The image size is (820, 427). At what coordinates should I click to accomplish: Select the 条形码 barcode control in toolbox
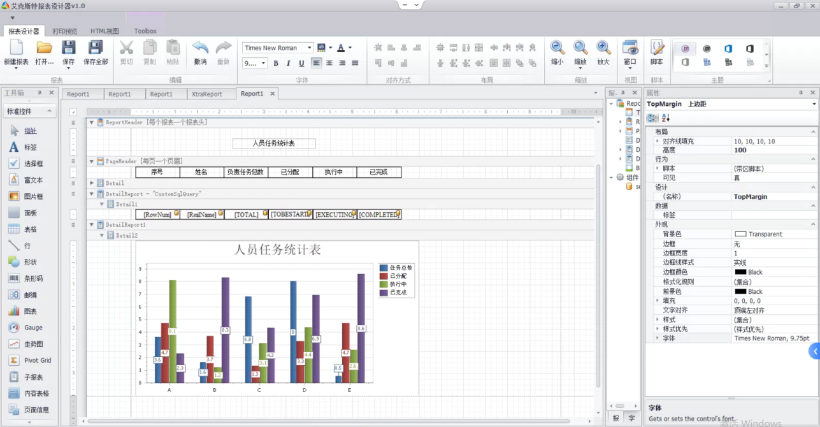[x=14, y=279]
